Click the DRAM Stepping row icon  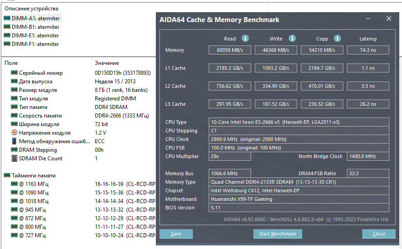[x=14, y=150]
